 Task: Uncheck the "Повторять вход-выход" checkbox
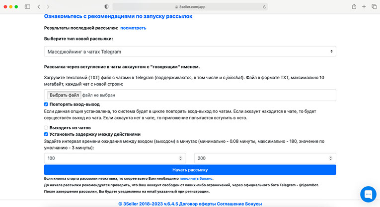click(46, 104)
